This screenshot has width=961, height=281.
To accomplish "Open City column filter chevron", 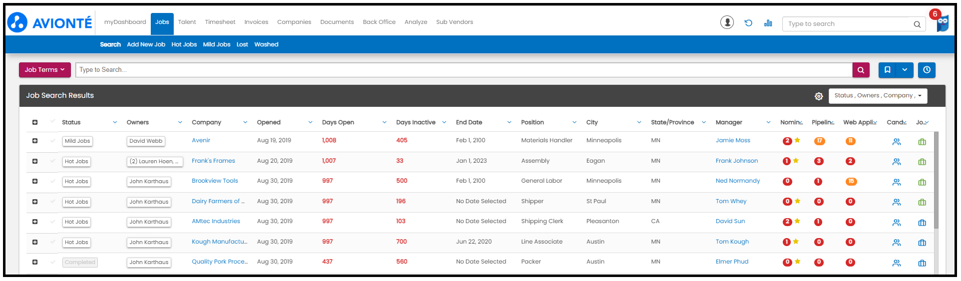I will [639, 122].
